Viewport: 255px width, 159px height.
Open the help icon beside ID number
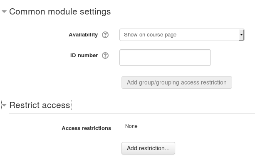[x=105, y=55]
